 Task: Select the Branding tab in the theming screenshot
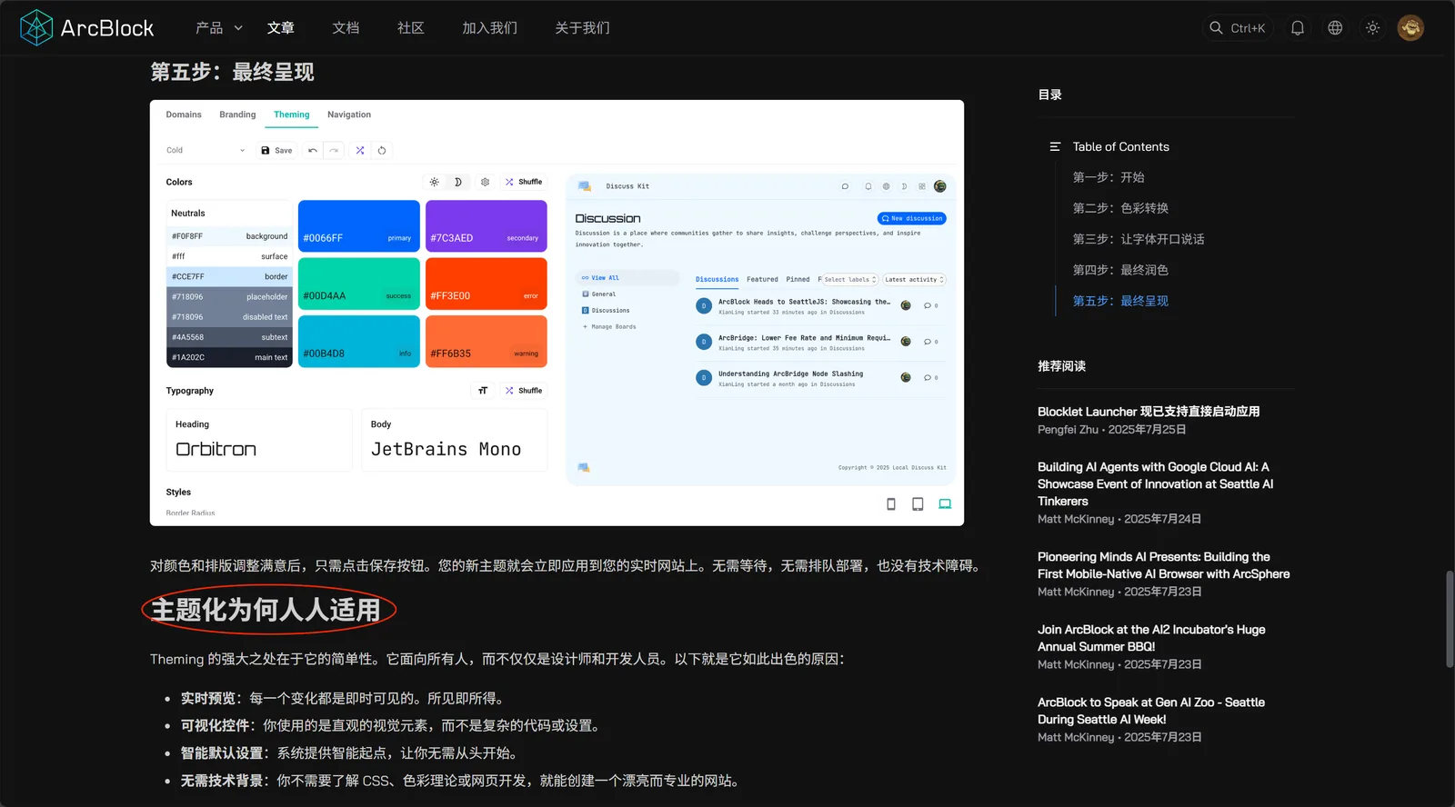[x=237, y=115]
